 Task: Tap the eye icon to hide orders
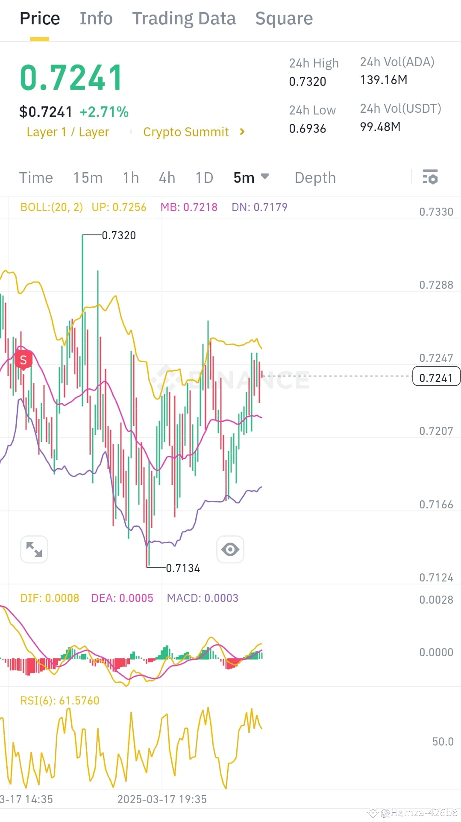(x=230, y=549)
